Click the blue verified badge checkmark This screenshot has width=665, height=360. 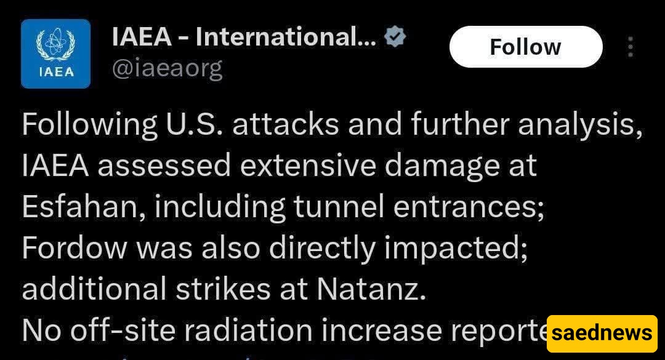[x=395, y=37]
